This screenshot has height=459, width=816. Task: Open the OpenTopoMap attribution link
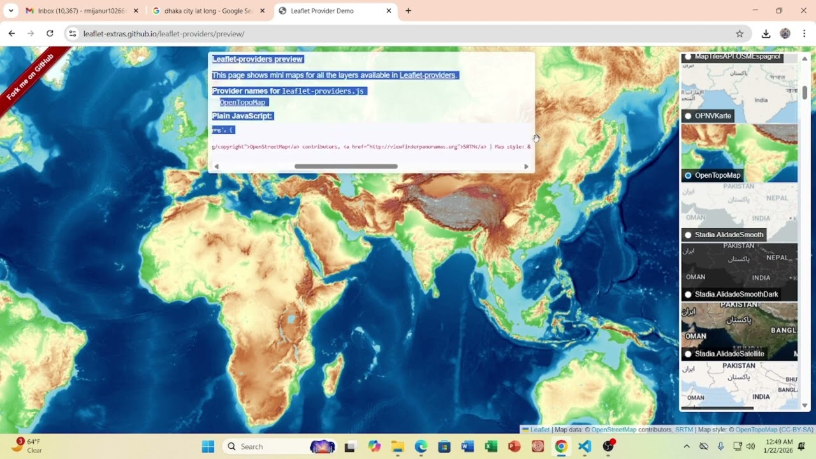point(756,430)
